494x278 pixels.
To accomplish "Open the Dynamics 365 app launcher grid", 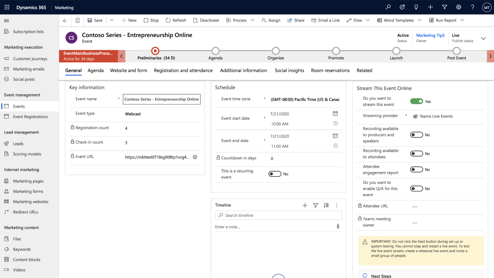I will (7, 7).
